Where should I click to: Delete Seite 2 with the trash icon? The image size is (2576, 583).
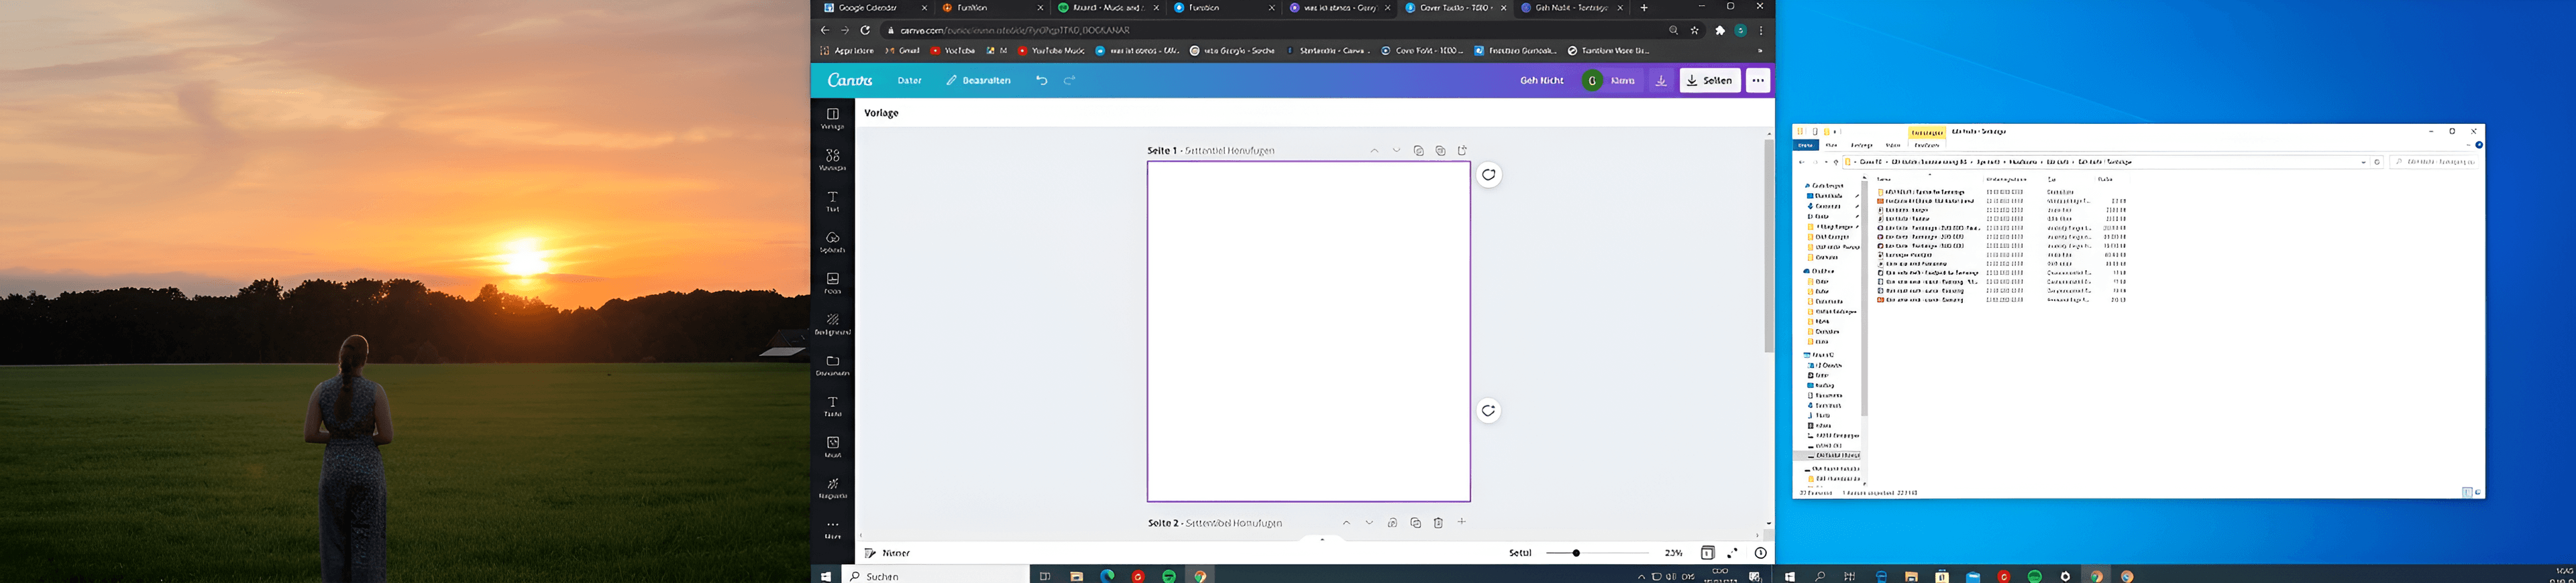(x=1438, y=522)
